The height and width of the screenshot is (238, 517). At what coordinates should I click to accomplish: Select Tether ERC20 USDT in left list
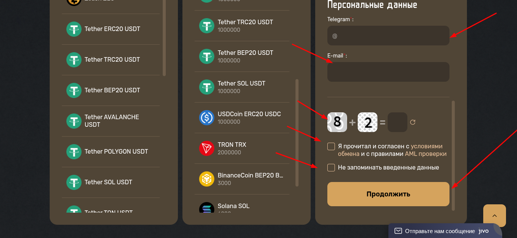110,29
